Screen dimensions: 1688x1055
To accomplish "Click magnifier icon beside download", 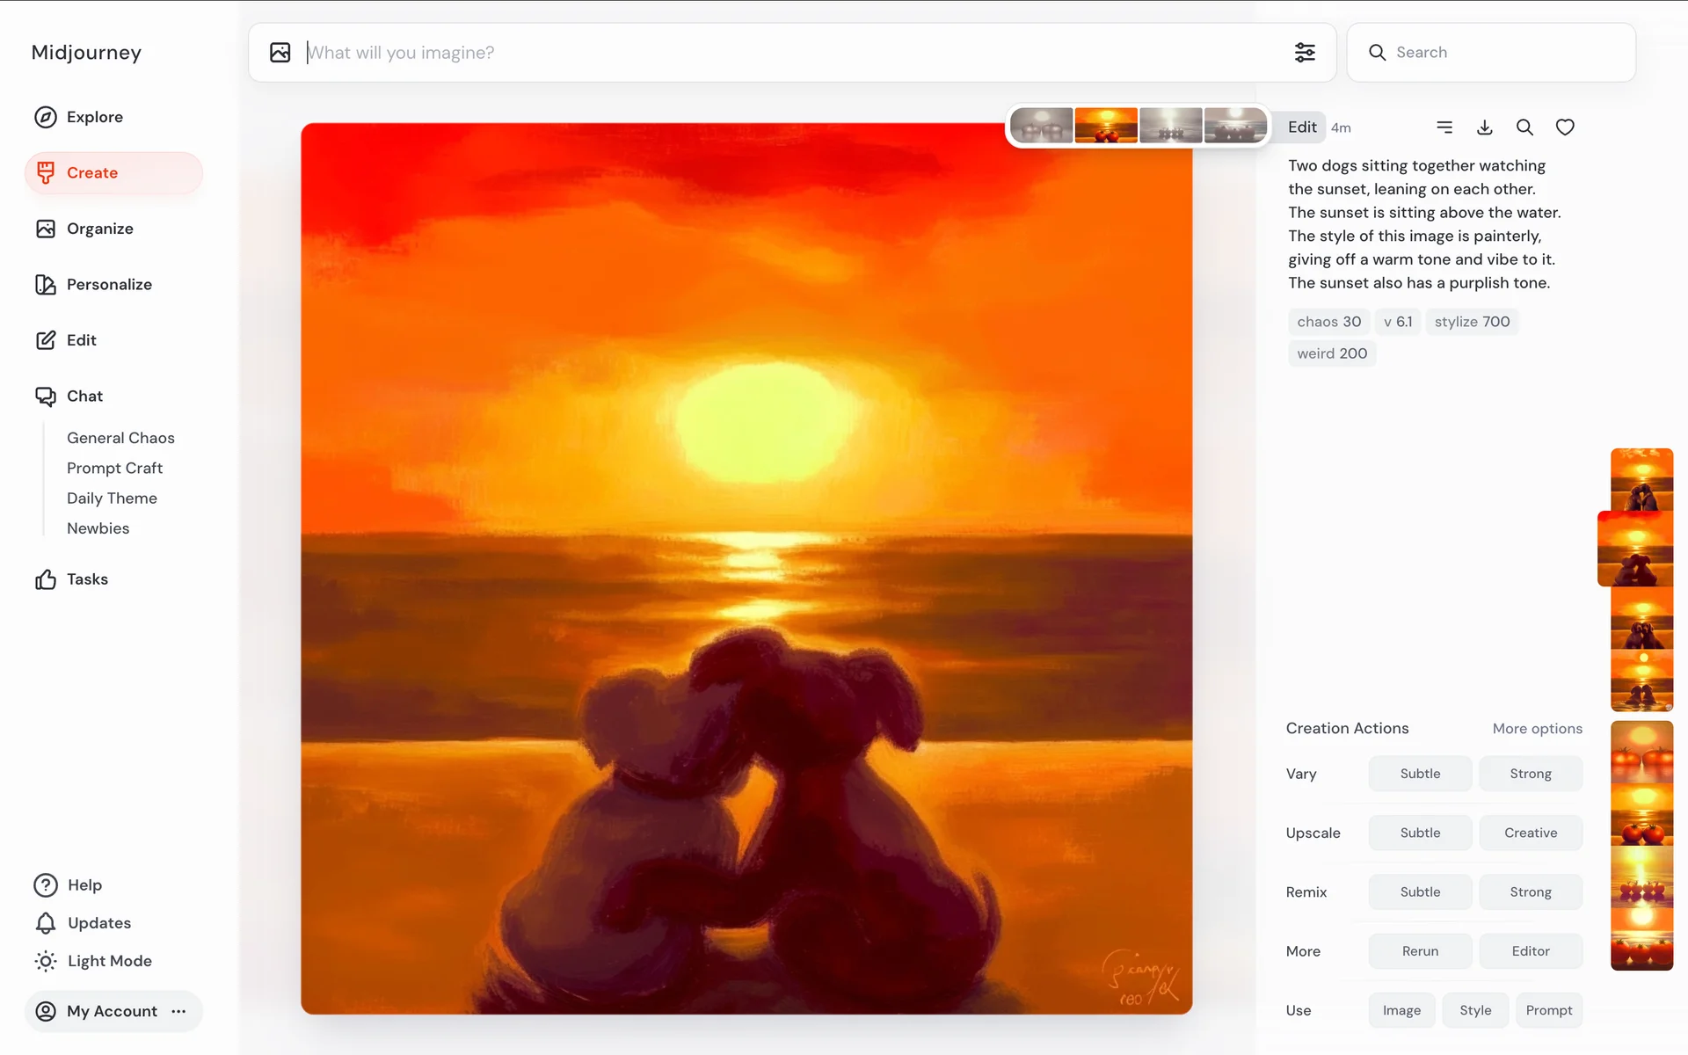I will 1524,127.
